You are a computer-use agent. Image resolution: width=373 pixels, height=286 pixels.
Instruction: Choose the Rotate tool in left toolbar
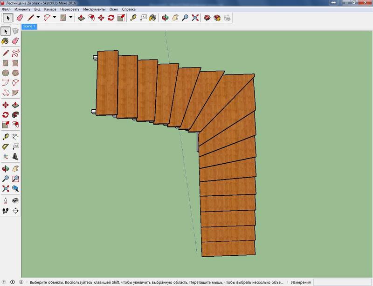click(6, 114)
